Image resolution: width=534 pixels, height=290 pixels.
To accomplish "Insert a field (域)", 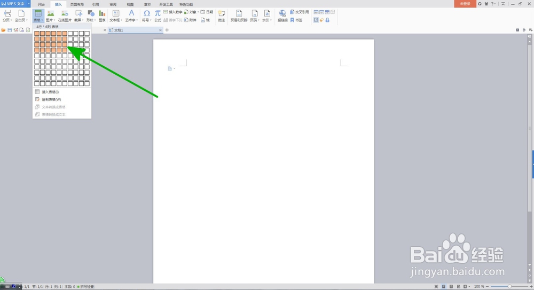I will coord(206,20).
